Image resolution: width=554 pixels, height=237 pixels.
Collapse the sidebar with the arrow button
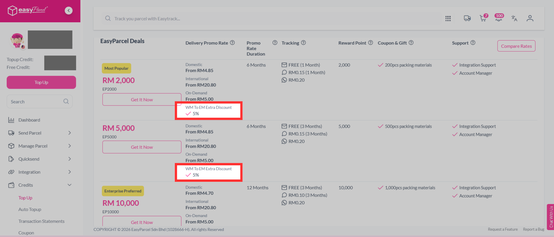coord(69,11)
